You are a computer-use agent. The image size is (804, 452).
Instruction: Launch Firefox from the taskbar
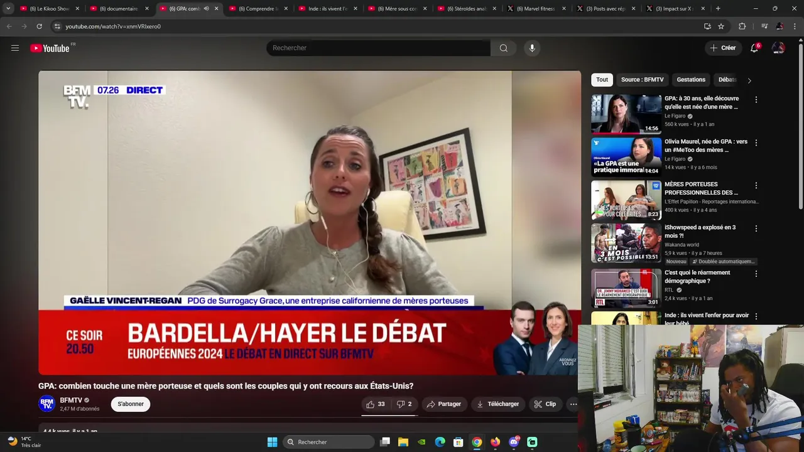click(x=495, y=442)
